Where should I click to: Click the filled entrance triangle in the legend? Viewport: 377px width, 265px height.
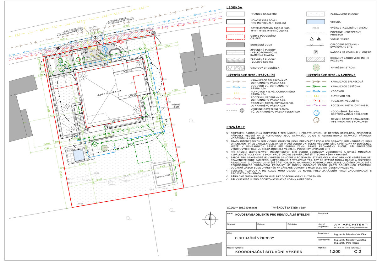pyautogui.click(x=319, y=39)
